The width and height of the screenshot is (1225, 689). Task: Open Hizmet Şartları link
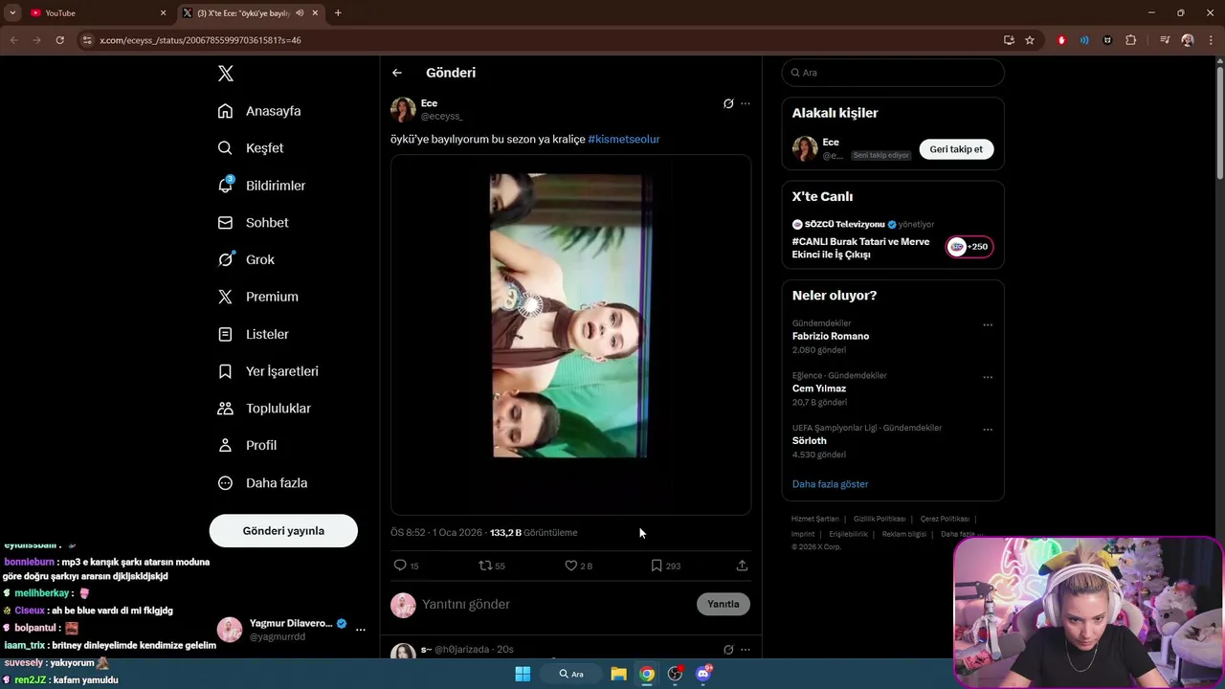coord(815,519)
